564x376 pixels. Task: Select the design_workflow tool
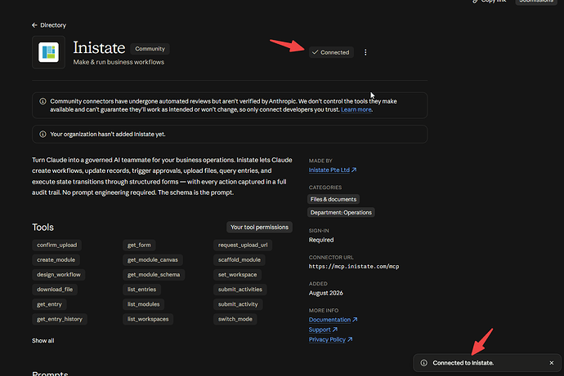coord(59,275)
